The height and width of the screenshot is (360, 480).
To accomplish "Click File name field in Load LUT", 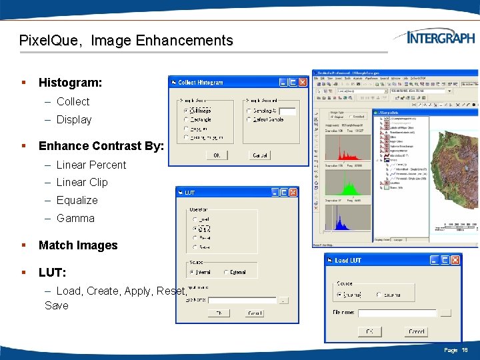I will click(397, 313).
